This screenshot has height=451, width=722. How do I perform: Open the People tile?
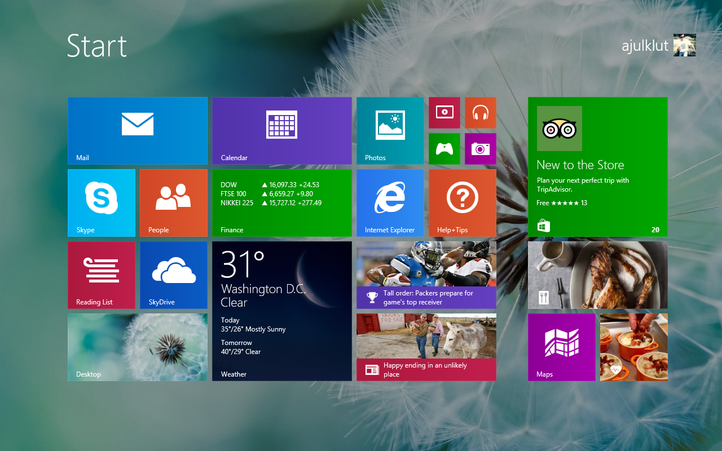174,203
